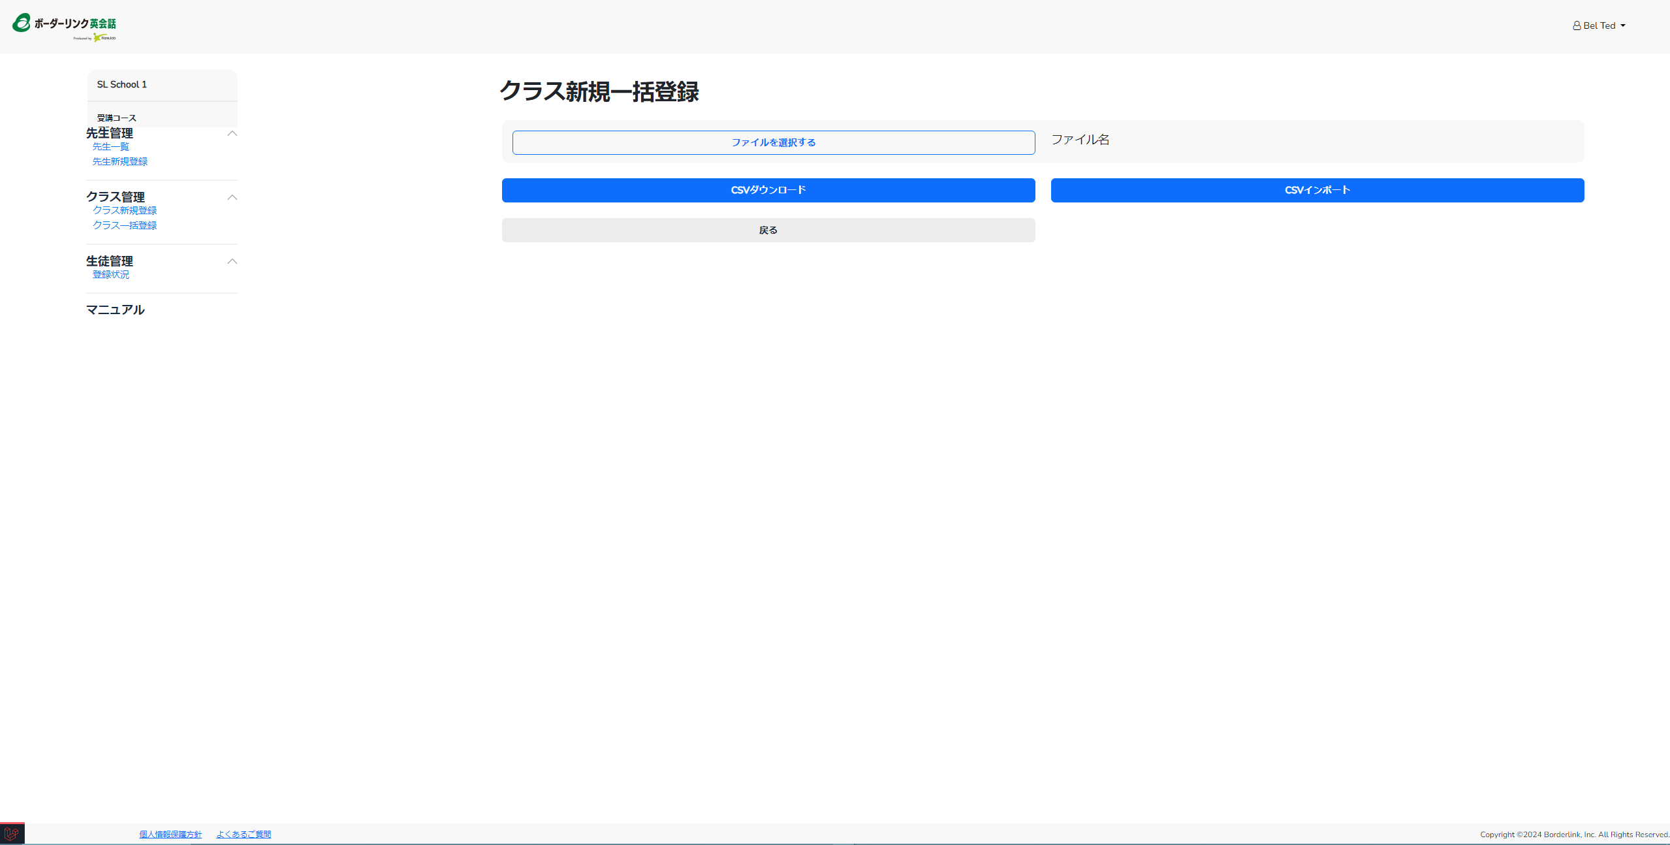Collapse the クラス管理 section chevron

click(232, 197)
